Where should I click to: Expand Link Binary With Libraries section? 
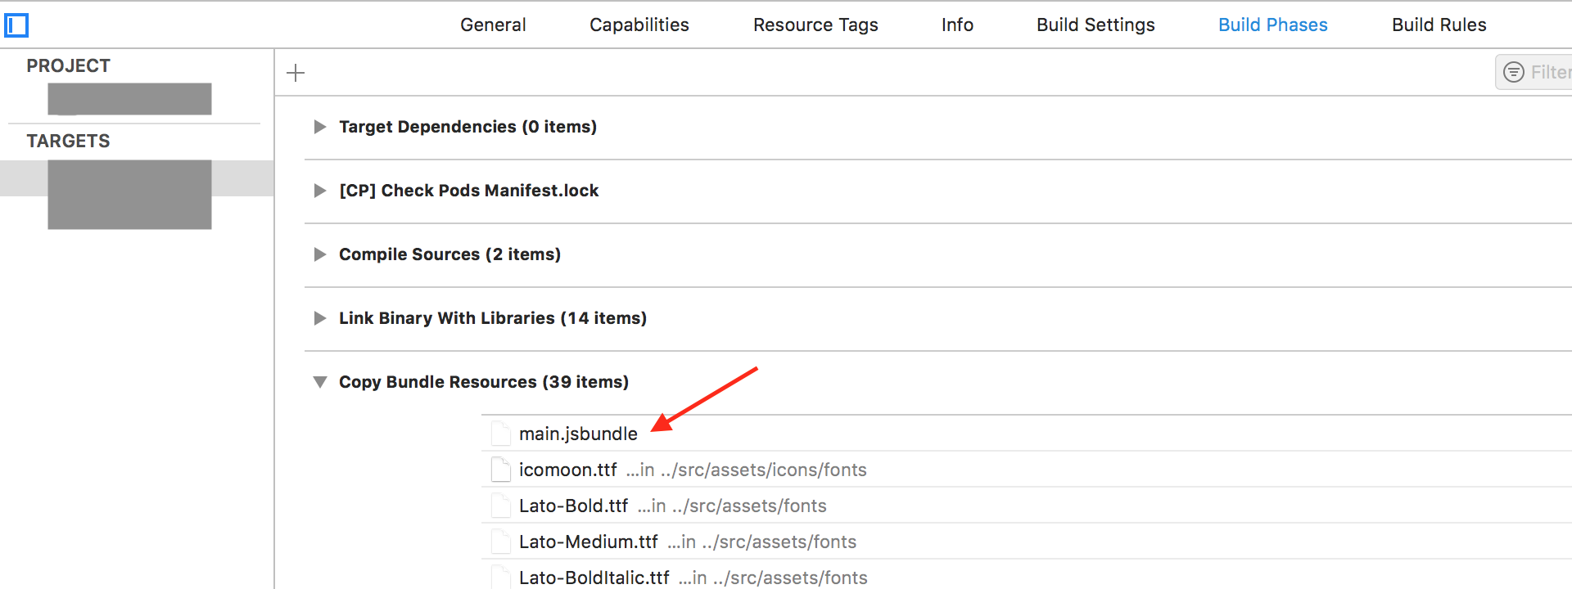coord(320,318)
